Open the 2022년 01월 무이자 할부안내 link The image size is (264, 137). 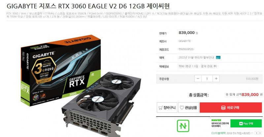coord(196,57)
